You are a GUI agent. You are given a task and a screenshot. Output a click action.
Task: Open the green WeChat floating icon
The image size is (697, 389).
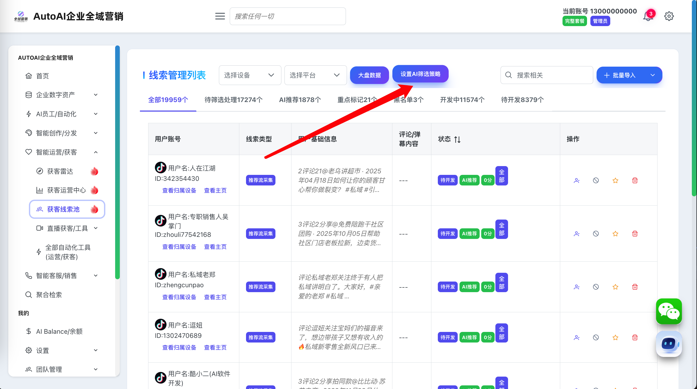click(669, 311)
